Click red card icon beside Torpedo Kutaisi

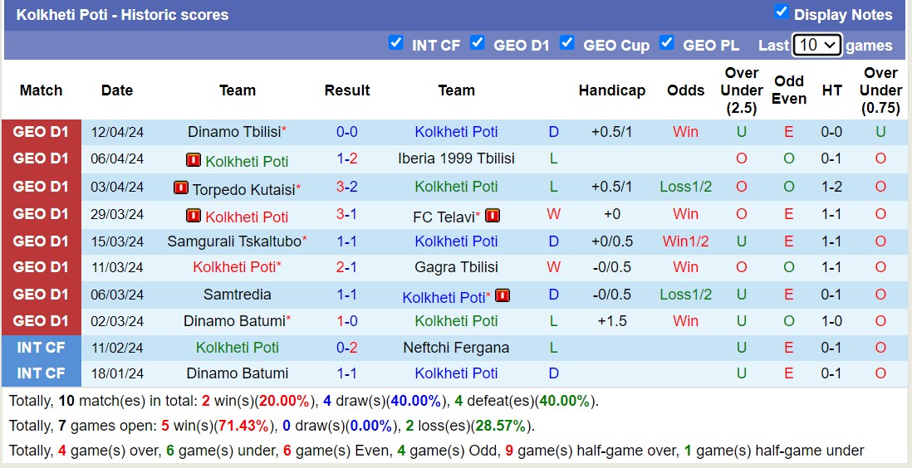point(180,188)
